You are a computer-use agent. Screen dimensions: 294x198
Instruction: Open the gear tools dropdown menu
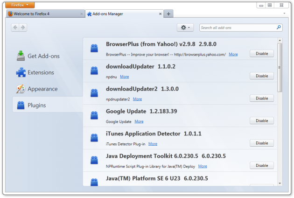tap(185, 28)
